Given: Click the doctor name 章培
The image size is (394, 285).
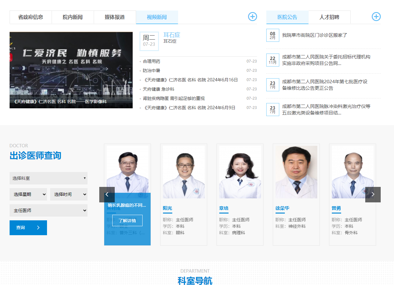Looking at the screenshot, I should pyautogui.click(x=224, y=208).
